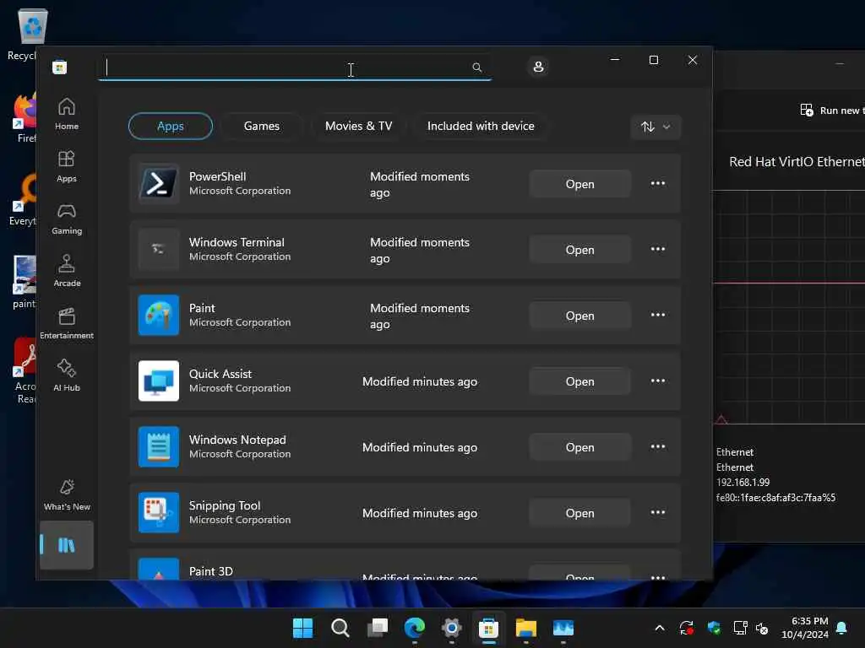
Task: Open more options for Snipping Tool
Action: click(x=657, y=512)
